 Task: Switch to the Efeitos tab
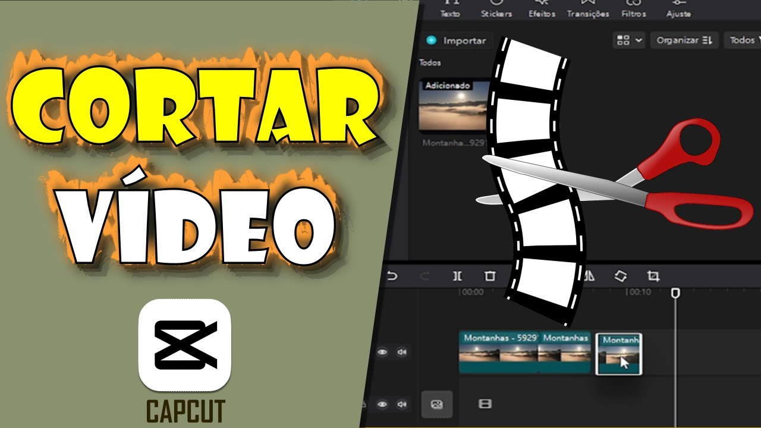pos(542,9)
